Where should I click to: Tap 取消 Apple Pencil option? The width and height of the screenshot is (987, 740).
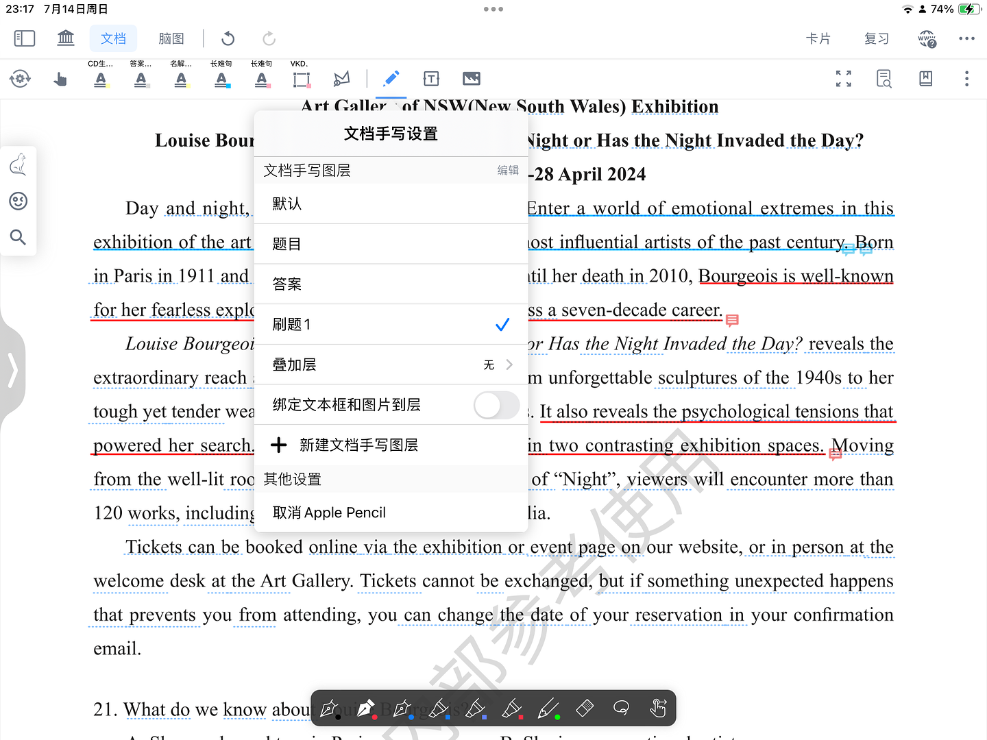pos(391,513)
